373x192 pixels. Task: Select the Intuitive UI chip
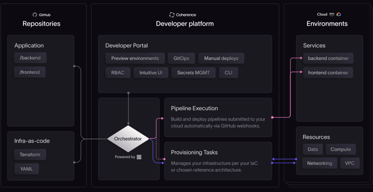tap(151, 73)
